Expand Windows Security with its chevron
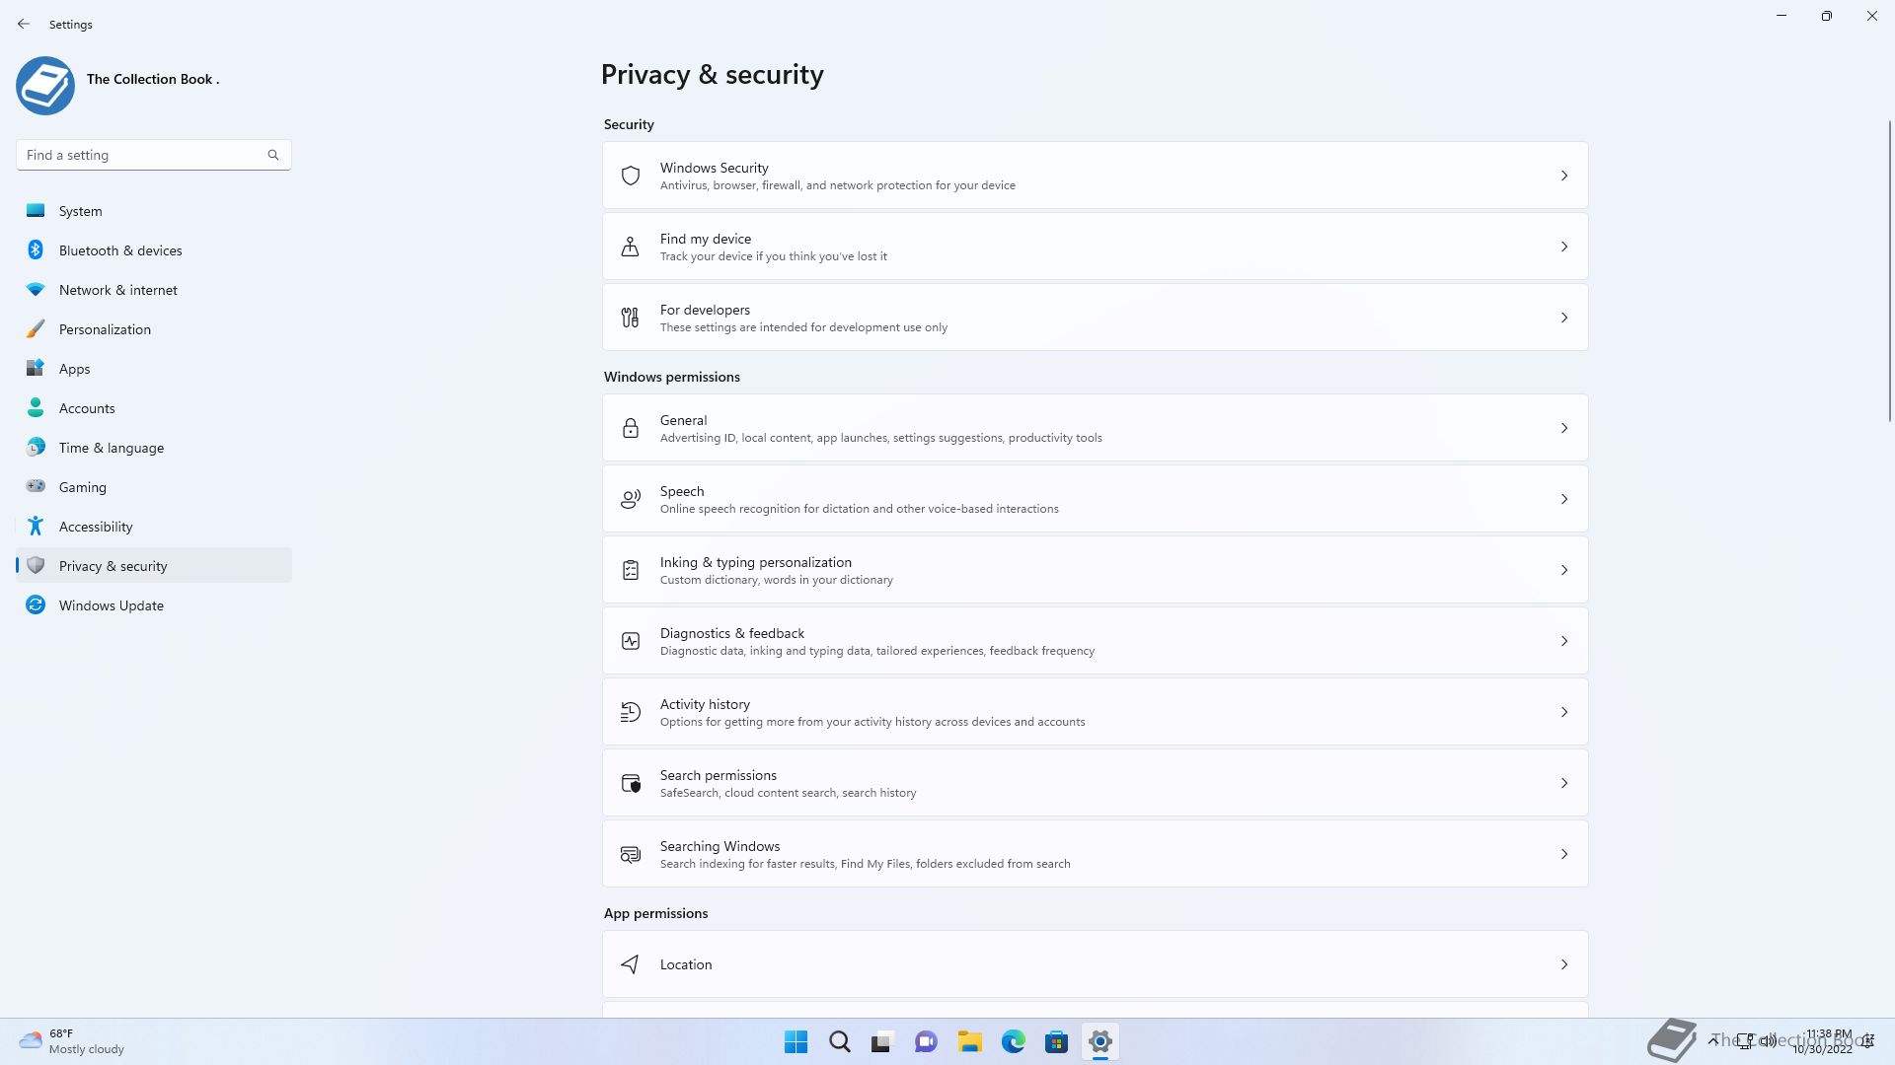Image resolution: width=1895 pixels, height=1065 pixels. click(x=1564, y=176)
